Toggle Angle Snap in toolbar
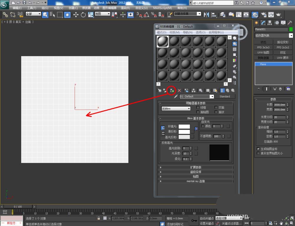295x226 pixels. coord(147,15)
